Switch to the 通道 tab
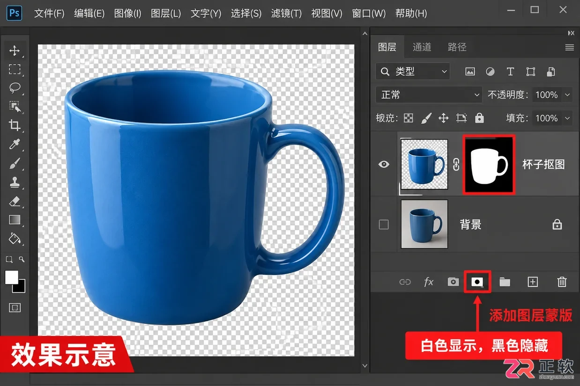 click(422, 47)
